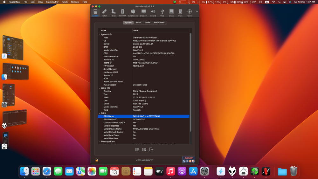Select the GPU Name row

point(144,116)
